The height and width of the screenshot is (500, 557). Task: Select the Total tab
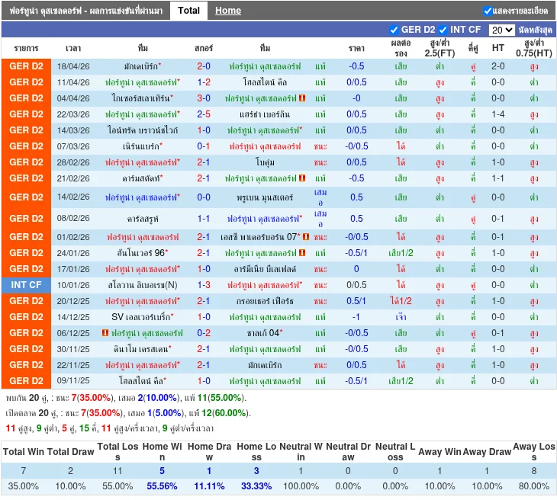188,11
